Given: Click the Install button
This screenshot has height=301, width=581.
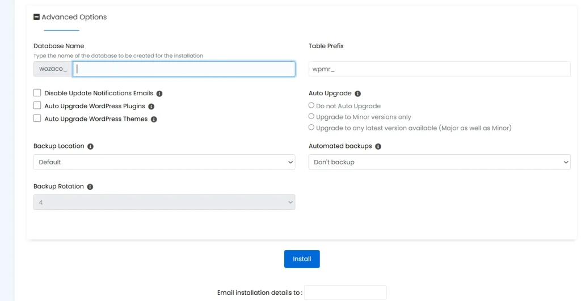Looking at the screenshot, I should coord(302,259).
